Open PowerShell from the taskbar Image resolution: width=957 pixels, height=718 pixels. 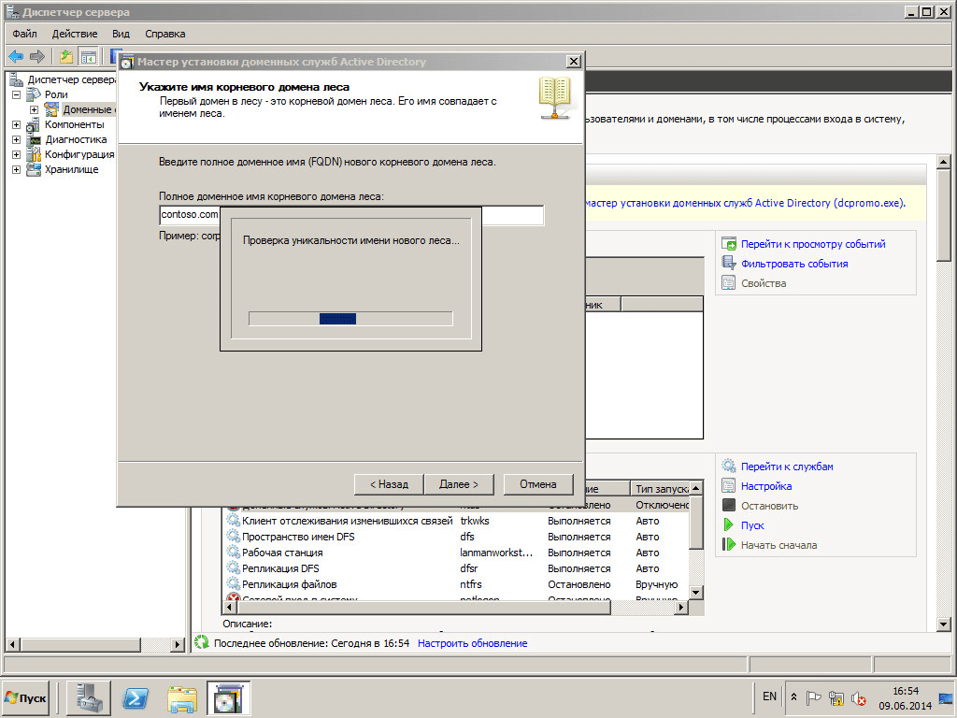click(136, 697)
